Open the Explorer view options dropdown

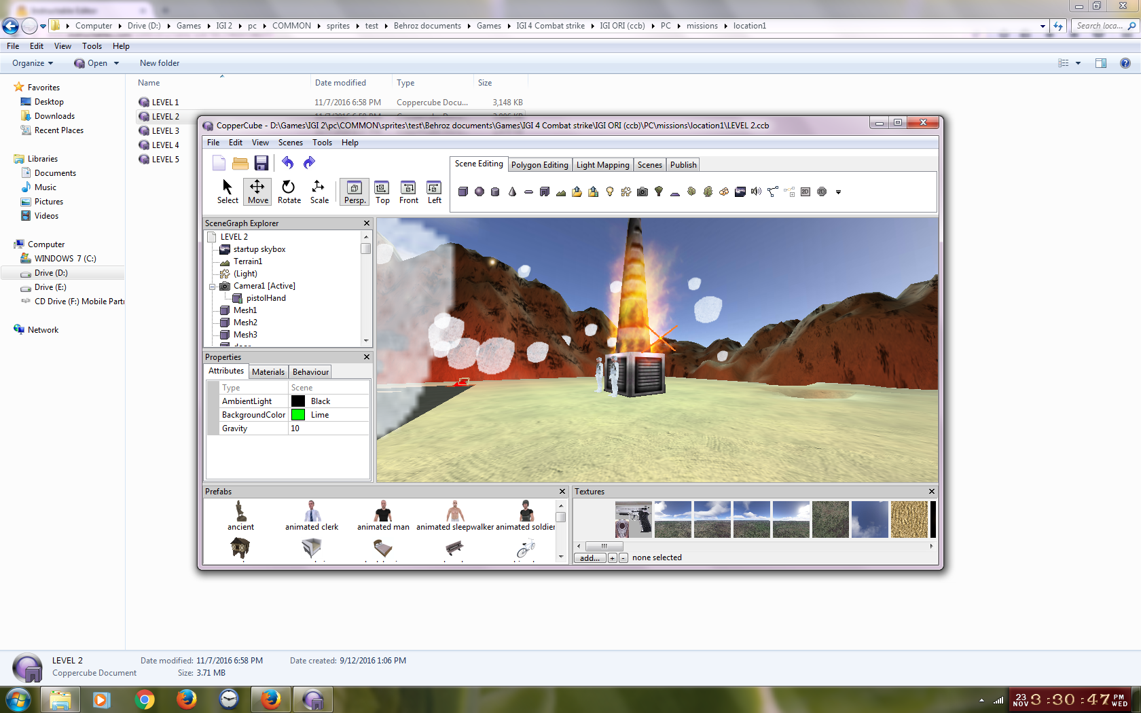(1078, 63)
